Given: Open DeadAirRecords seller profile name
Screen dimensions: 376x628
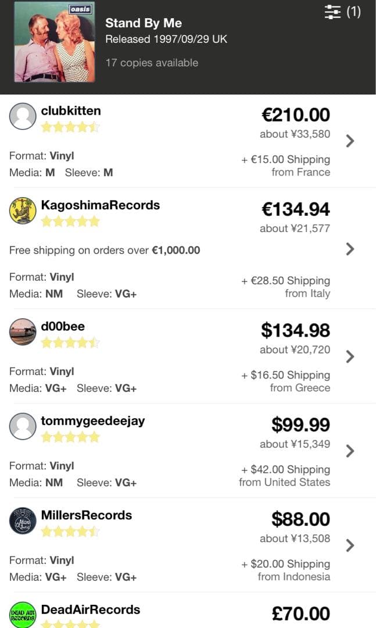Looking at the screenshot, I should pyautogui.click(x=90, y=609).
